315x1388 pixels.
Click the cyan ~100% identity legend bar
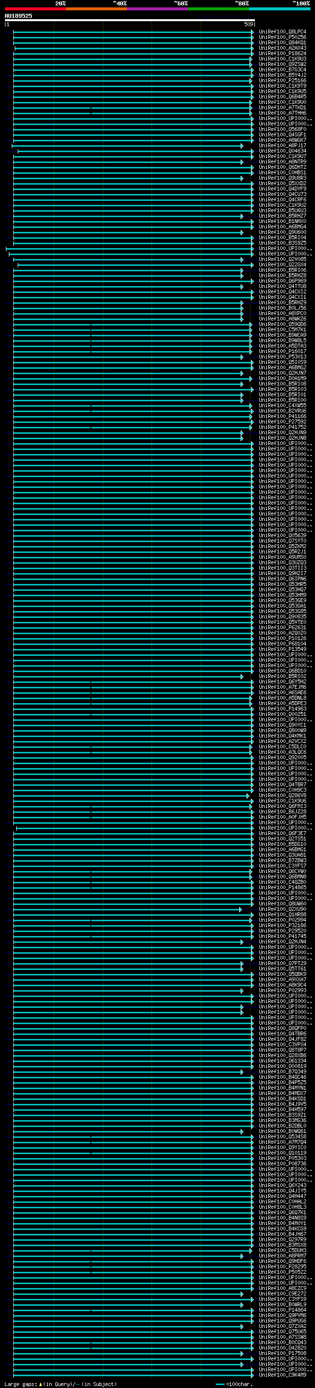point(280,9)
